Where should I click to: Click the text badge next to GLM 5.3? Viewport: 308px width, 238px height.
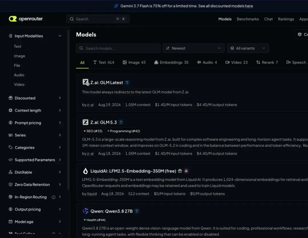point(121,122)
